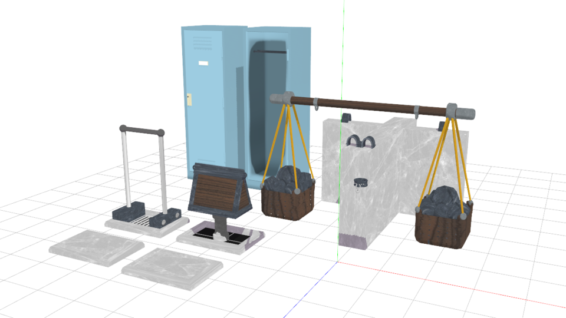Select the white label plate on locker door
This screenshot has height=318, width=566.
click(203, 62)
